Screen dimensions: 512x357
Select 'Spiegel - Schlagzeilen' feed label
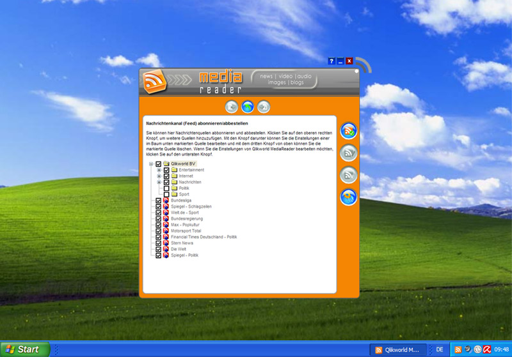click(191, 206)
